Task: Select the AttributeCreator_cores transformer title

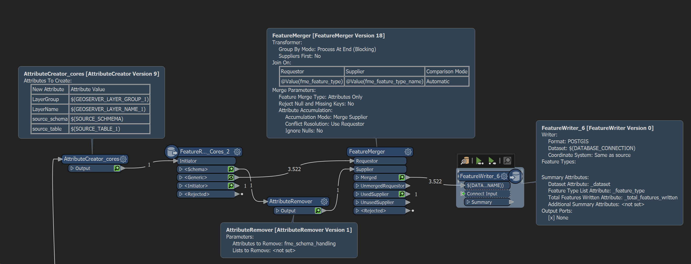Action: (92, 159)
